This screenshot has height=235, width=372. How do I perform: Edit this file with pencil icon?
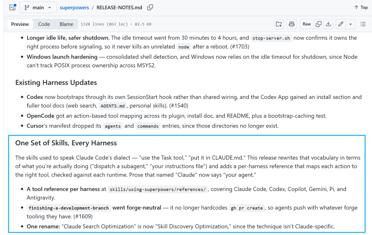point(341,24)
